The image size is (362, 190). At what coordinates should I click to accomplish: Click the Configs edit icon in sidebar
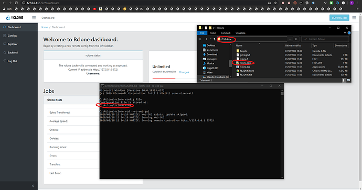click(x=5, y=36)
